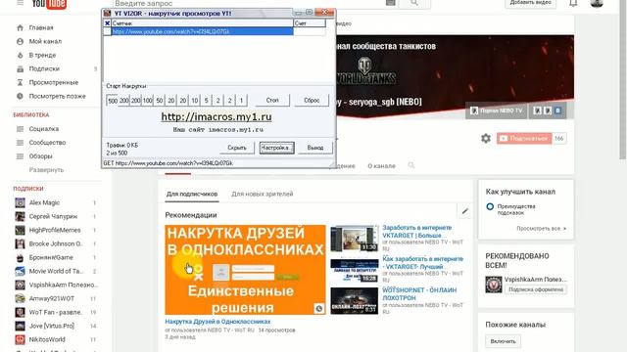Click Добавить видео upload button

[530, 3]
